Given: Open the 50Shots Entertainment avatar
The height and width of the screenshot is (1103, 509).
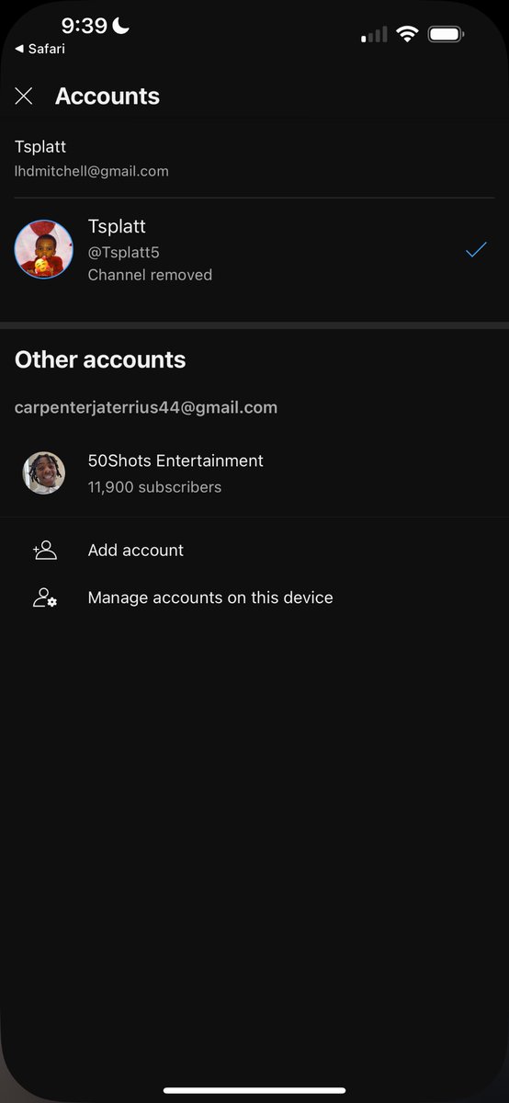Looking at the screenshot, I should [44, 473].
